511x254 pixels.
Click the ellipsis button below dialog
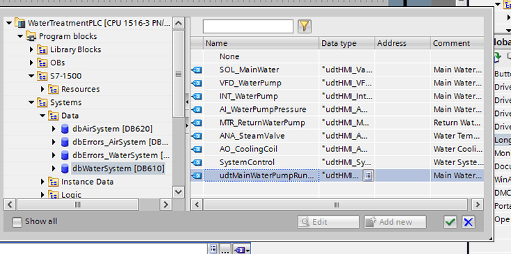tap(225, 250)
